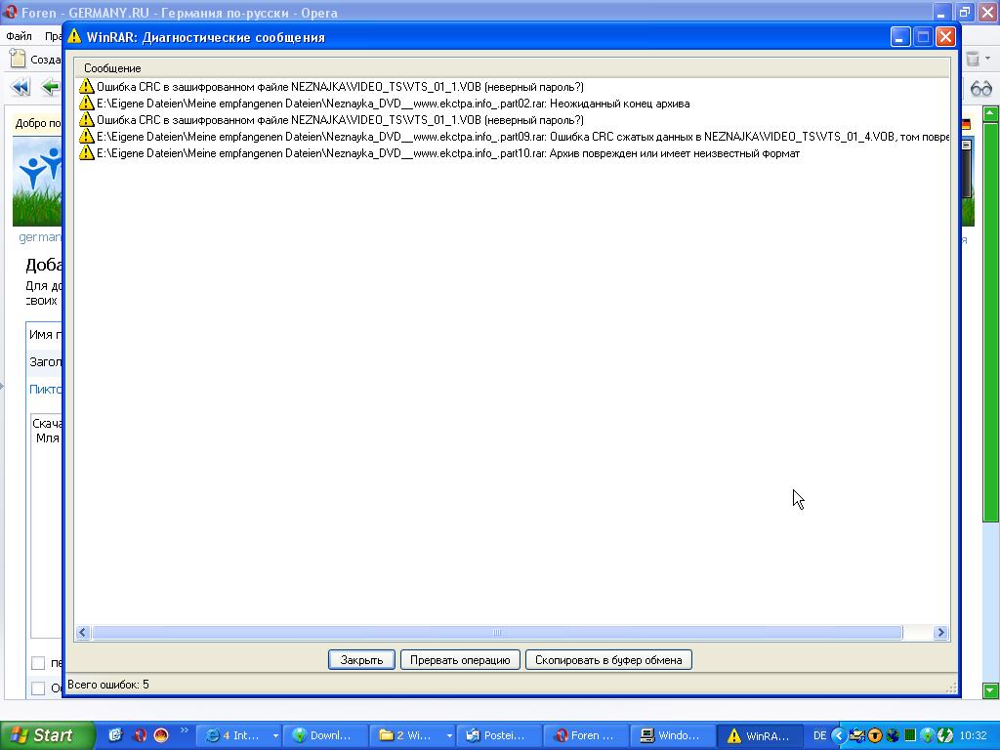The height and width of the screenshot is (750, 1000).
Task: Tick the upper checkbox below the Opera page form
Action: click(x=38, y=663)
